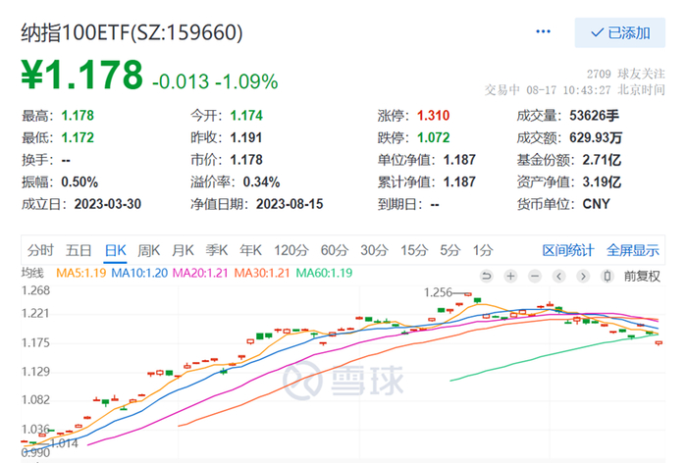Click the 基金份额 value 2.71亿

pyautogui.click(x=602, y=160)
